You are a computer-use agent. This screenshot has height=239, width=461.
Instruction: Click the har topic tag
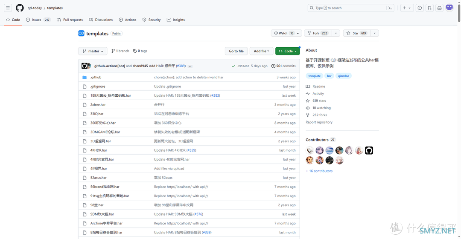coord(329,76)
